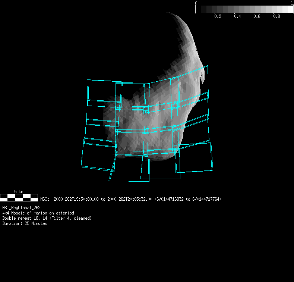Click the 0.8 tick label on color bar
This screenshot has width=294, height=282.
coord(276,17)
